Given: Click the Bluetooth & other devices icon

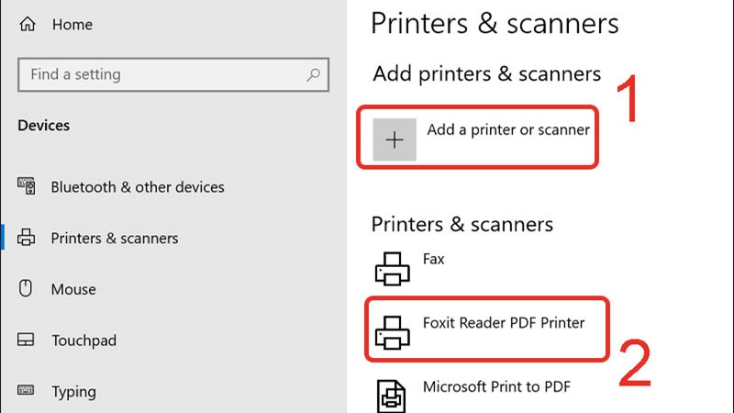Looking at the screenshot, I should tap(27, 187).
